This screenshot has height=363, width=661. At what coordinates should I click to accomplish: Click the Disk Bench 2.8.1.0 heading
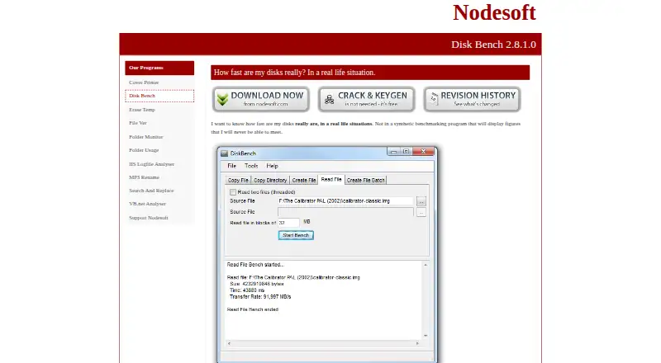493,45
